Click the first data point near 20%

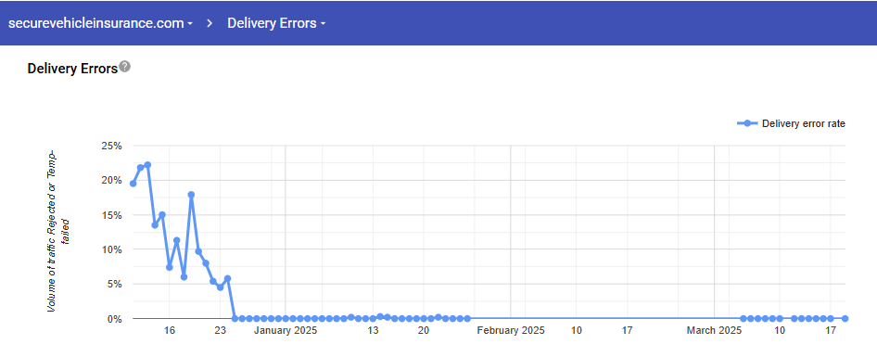pyautogui.click(x=133, y=184)
